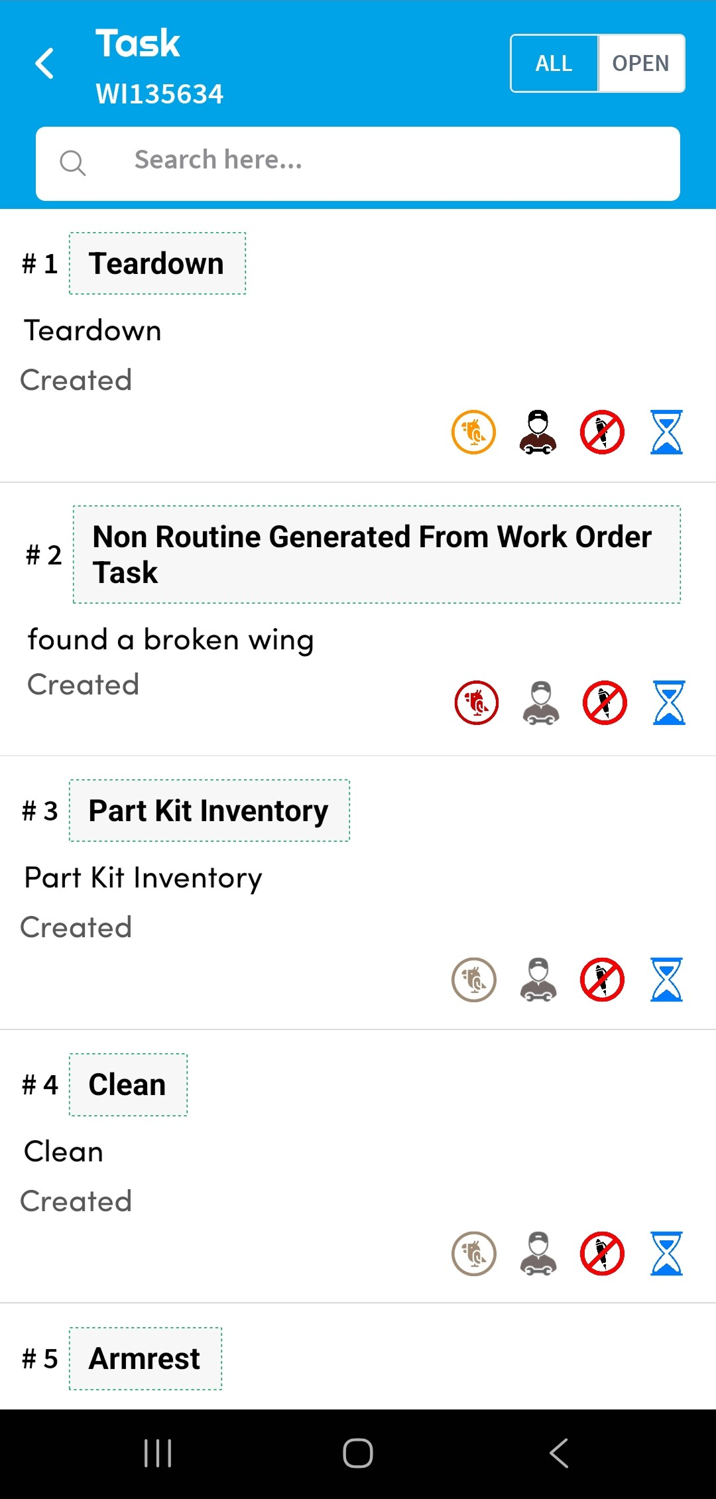Switch to the OPEN filter
The image size is (716, 1499).
click(640, 64)
